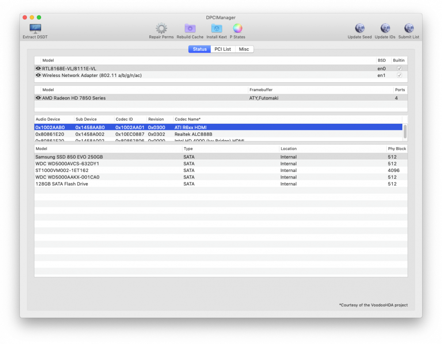The width and height of the screenshot is (442, 344).
Task: Select ST1000VM002-1ET162 drive row
Action: [221, 170]
